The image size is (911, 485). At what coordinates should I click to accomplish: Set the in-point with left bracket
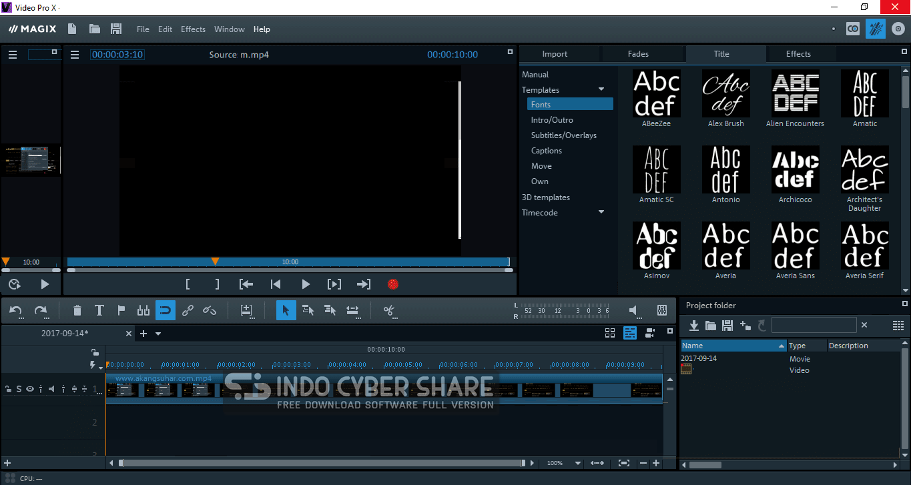pos(188,284)
